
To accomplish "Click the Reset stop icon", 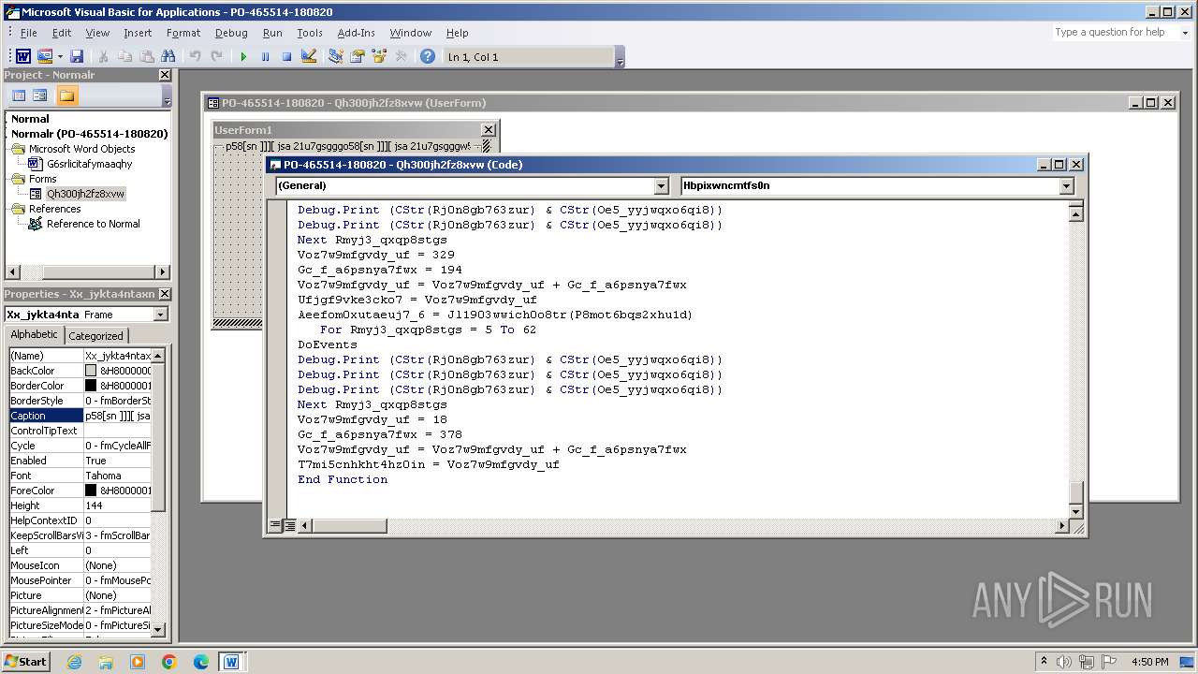I will coord(286,57).
